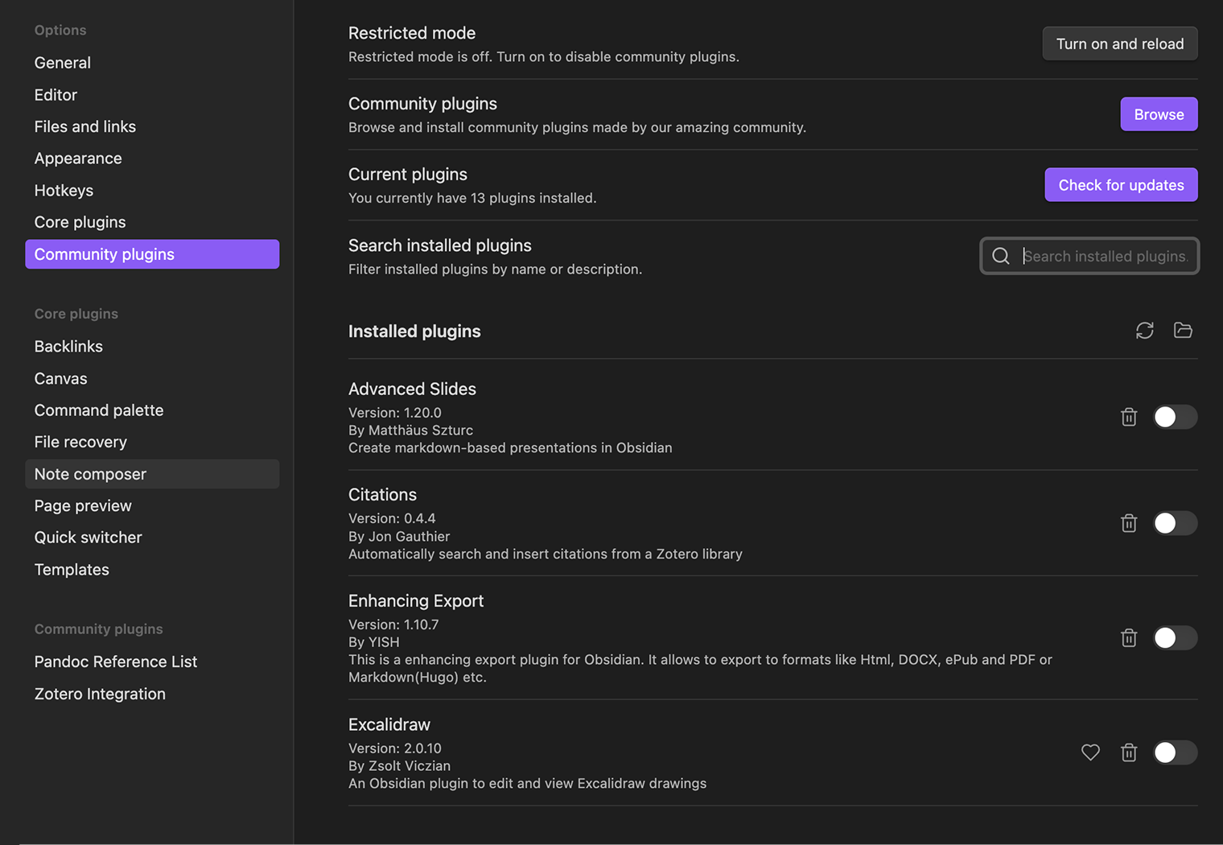
Task: Enable the Enhancing Export toggle
Action: [1175, 638]
